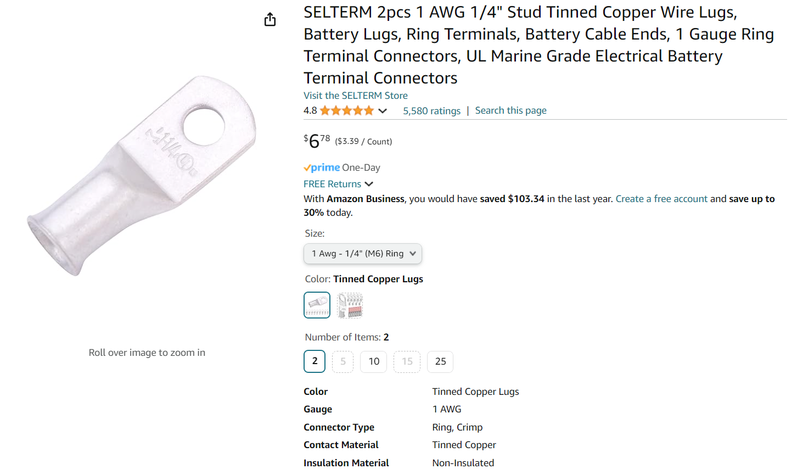Screen dimensions: 797x469
Task: Click the star rating icons
Action: pos(347,111)
